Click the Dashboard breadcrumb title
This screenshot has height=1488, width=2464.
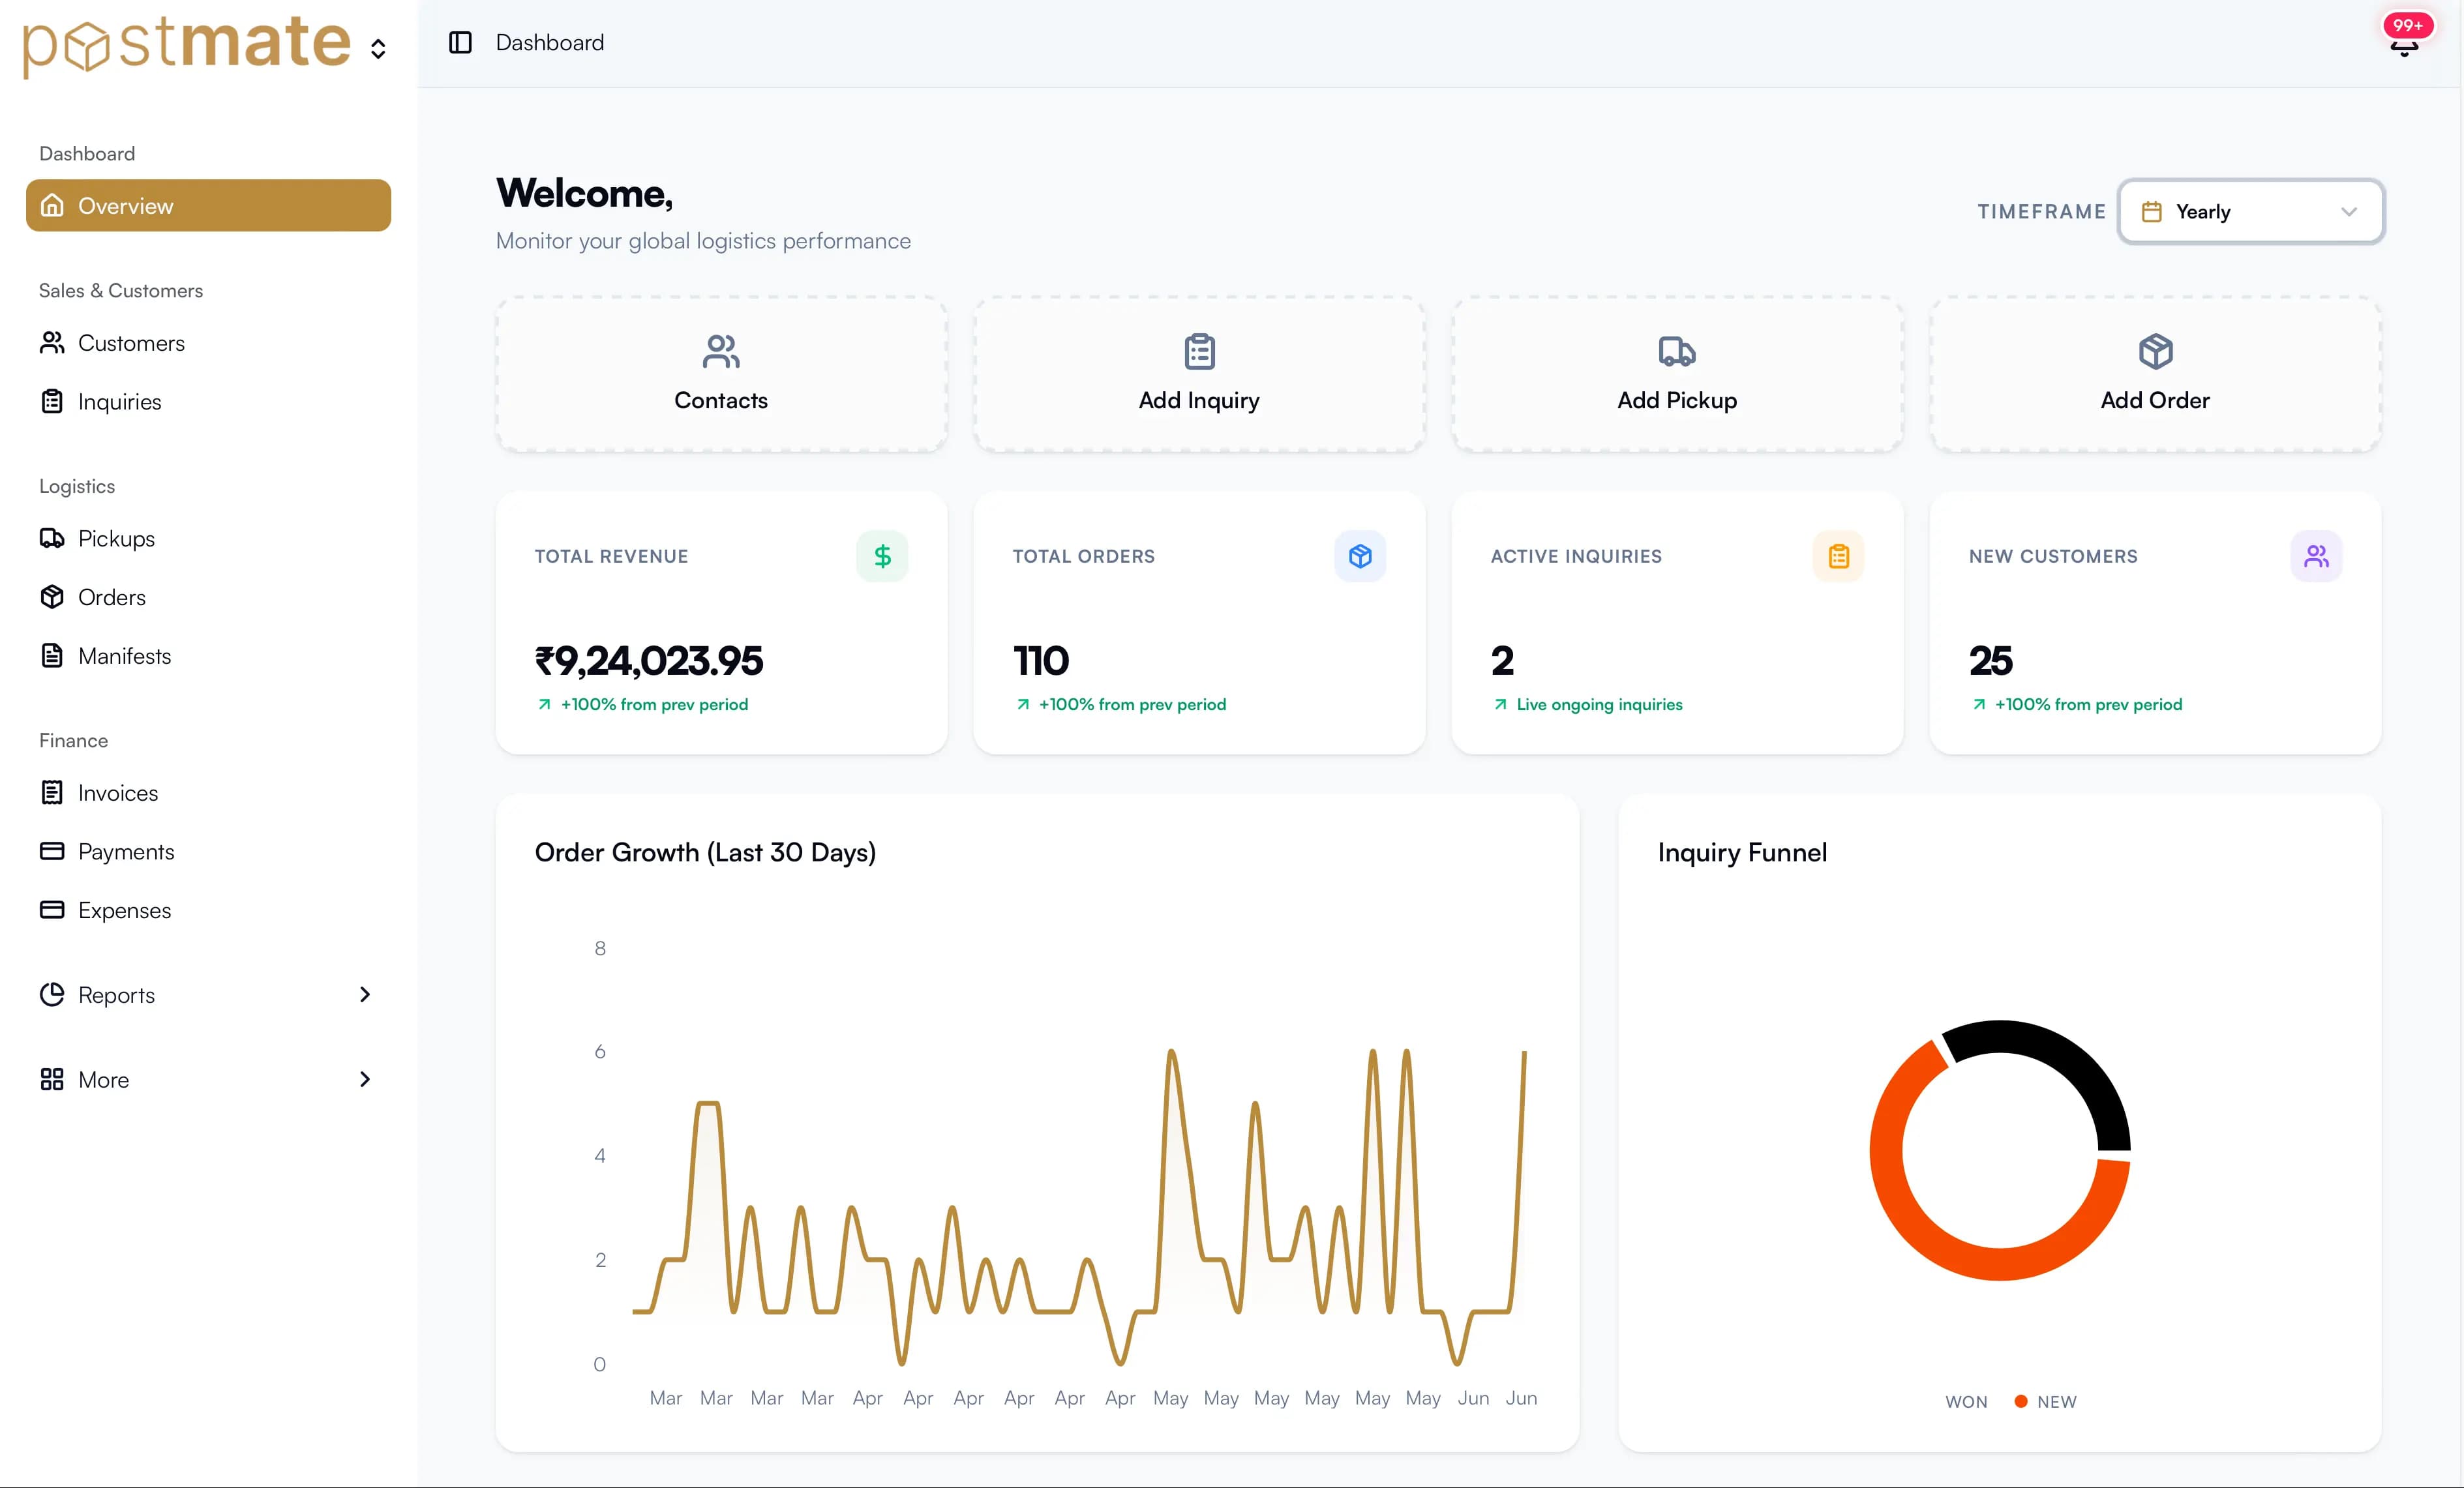pyautogui.click(x=550, y=42)
